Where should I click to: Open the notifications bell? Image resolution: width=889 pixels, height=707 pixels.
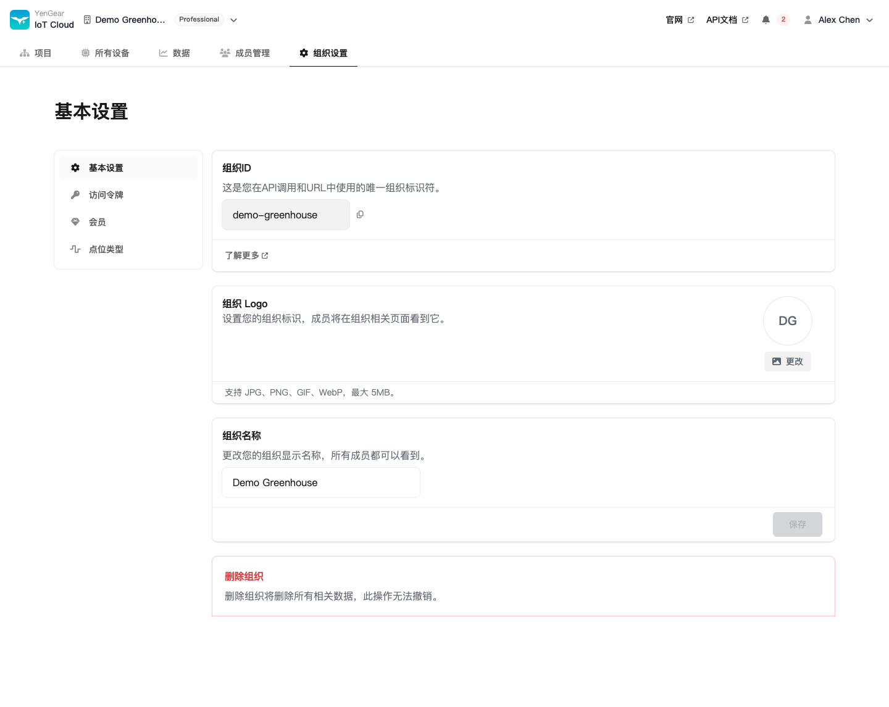point(766,20)
